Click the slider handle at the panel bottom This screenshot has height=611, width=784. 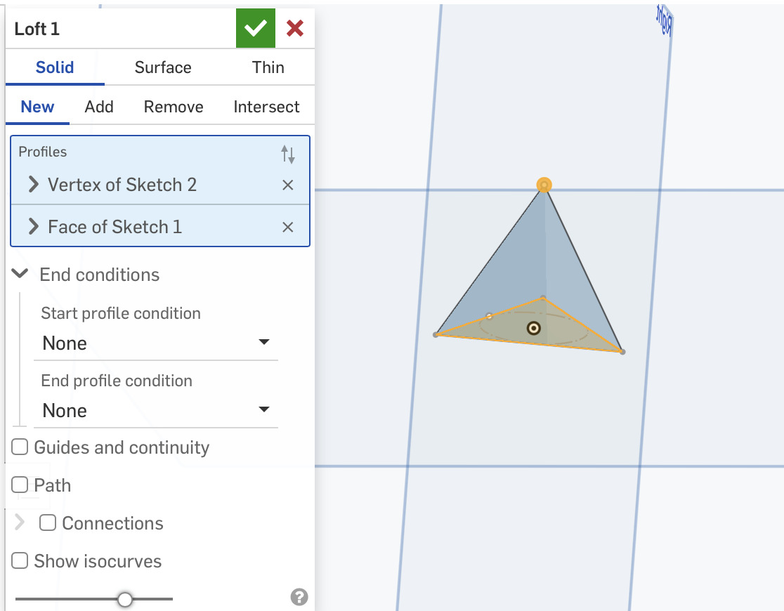point(125,599)
